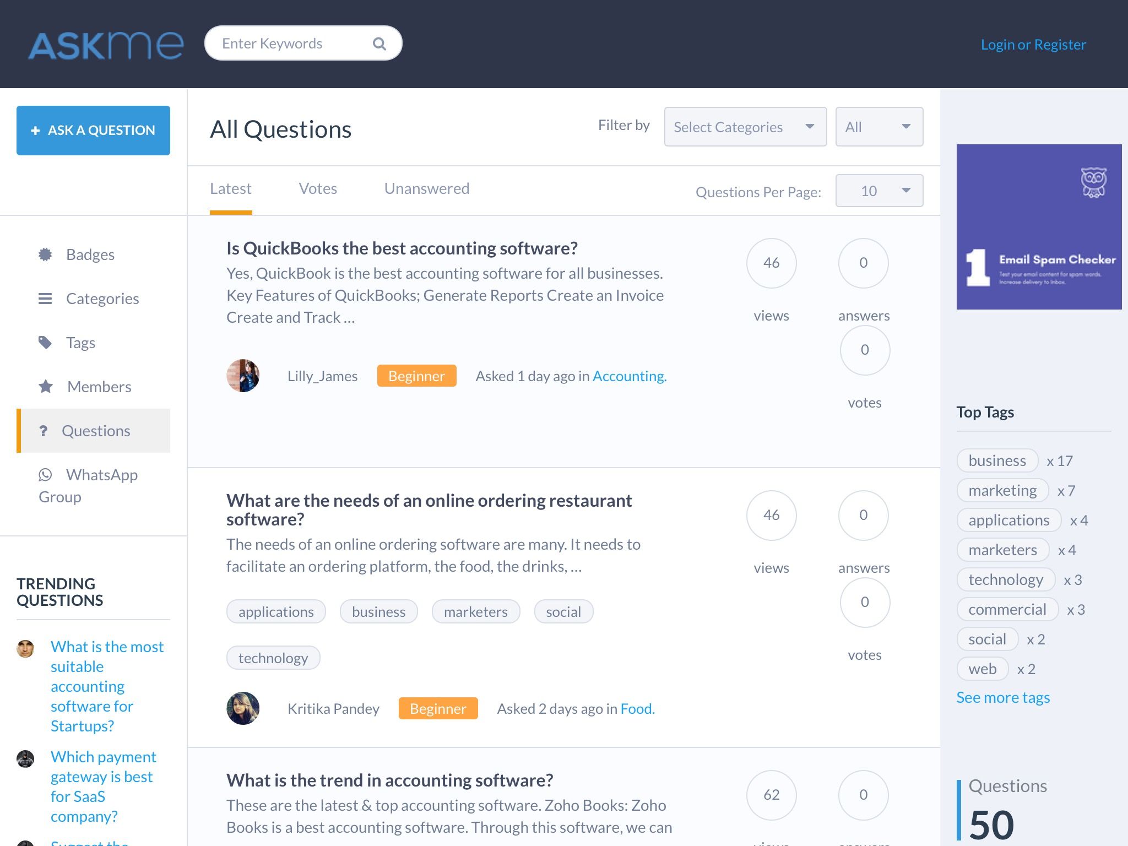Switch to the Latest tab
1128x846 pixels.
(231, 189)
